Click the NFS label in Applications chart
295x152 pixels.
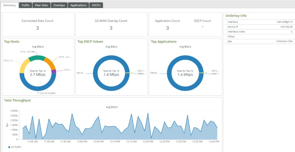tap(215, 71)
